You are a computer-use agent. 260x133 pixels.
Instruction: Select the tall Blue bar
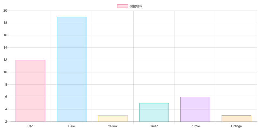click(x=71, y=69)
